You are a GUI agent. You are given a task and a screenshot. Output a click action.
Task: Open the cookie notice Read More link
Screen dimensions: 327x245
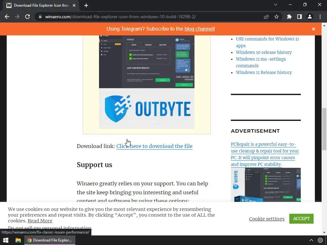click(40, 221)
